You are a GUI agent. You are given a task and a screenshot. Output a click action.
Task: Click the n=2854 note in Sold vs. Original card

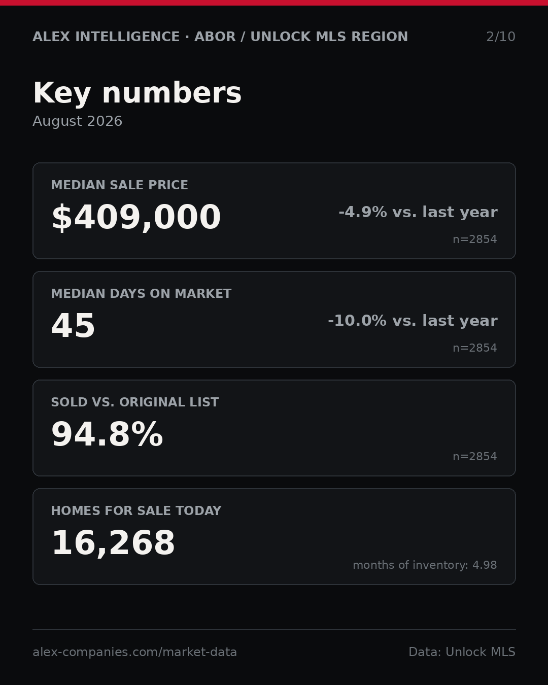click(475, 457)
